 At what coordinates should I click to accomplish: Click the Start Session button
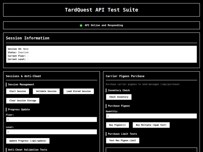point(18,91)
